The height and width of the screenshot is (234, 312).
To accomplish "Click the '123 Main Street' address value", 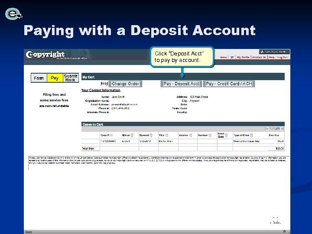I will tap(199, 97).
